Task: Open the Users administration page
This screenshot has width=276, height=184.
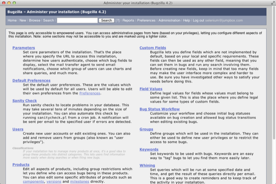Action: [18, 129]
